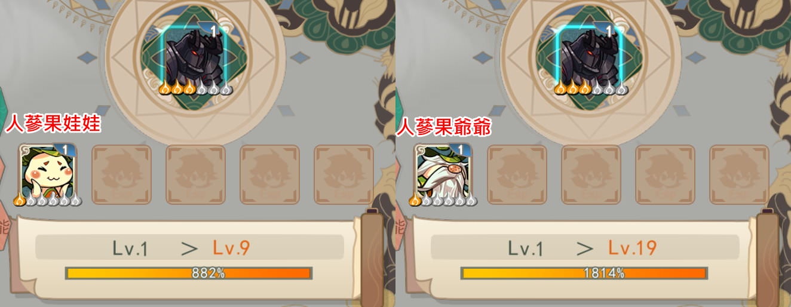Open second empty material slot, left panel
The width and height of the screenshot is (791, 307).
[x=121, y=174]
